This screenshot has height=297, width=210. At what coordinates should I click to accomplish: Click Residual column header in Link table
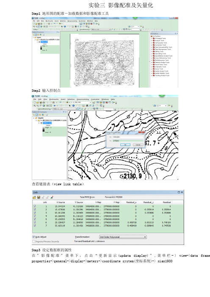[167, 202]
